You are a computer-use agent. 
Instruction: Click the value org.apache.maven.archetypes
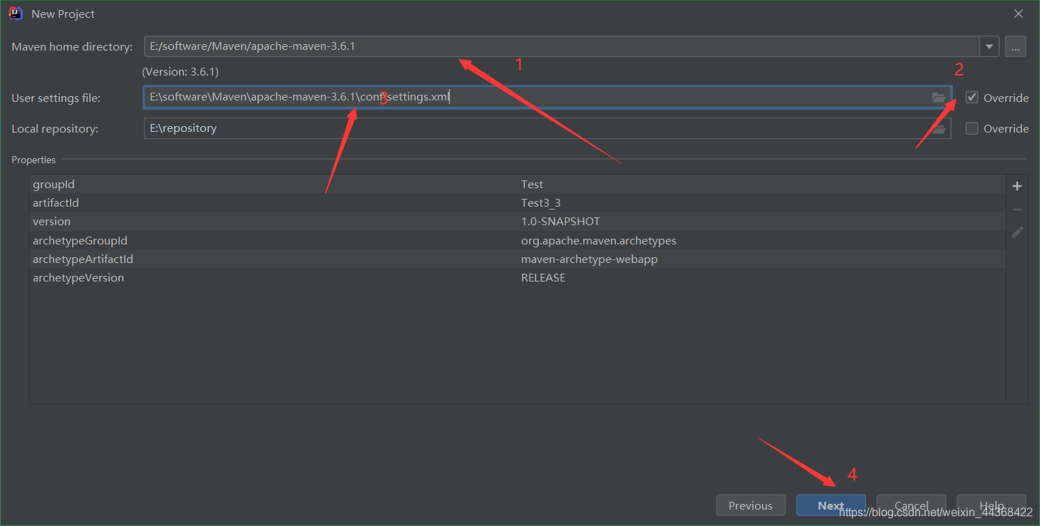click(x=599, y=240)
